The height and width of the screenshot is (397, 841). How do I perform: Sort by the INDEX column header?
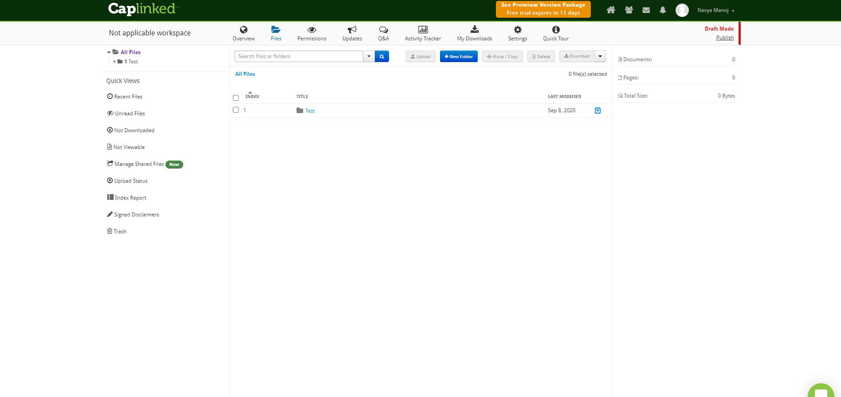(x=252, y=96)
